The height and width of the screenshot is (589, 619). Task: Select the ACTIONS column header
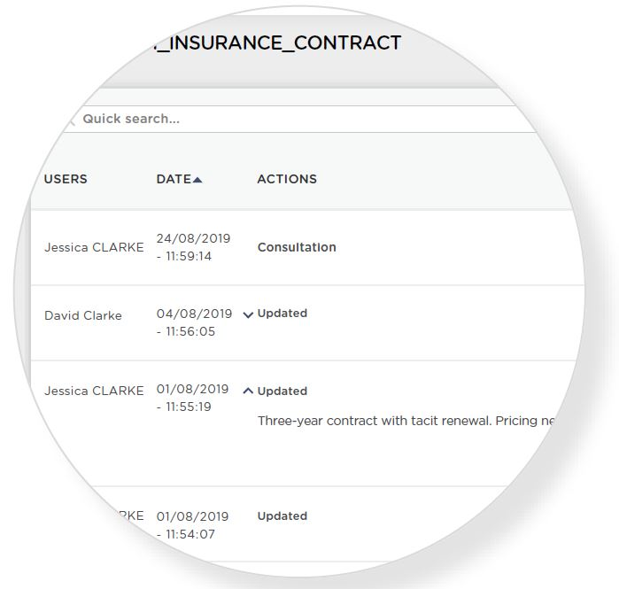pos(287,179)
